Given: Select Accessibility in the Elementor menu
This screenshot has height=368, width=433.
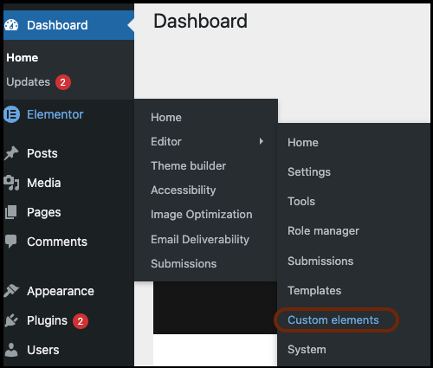Looking at the screenshot, I should click(x=184, y=190).
